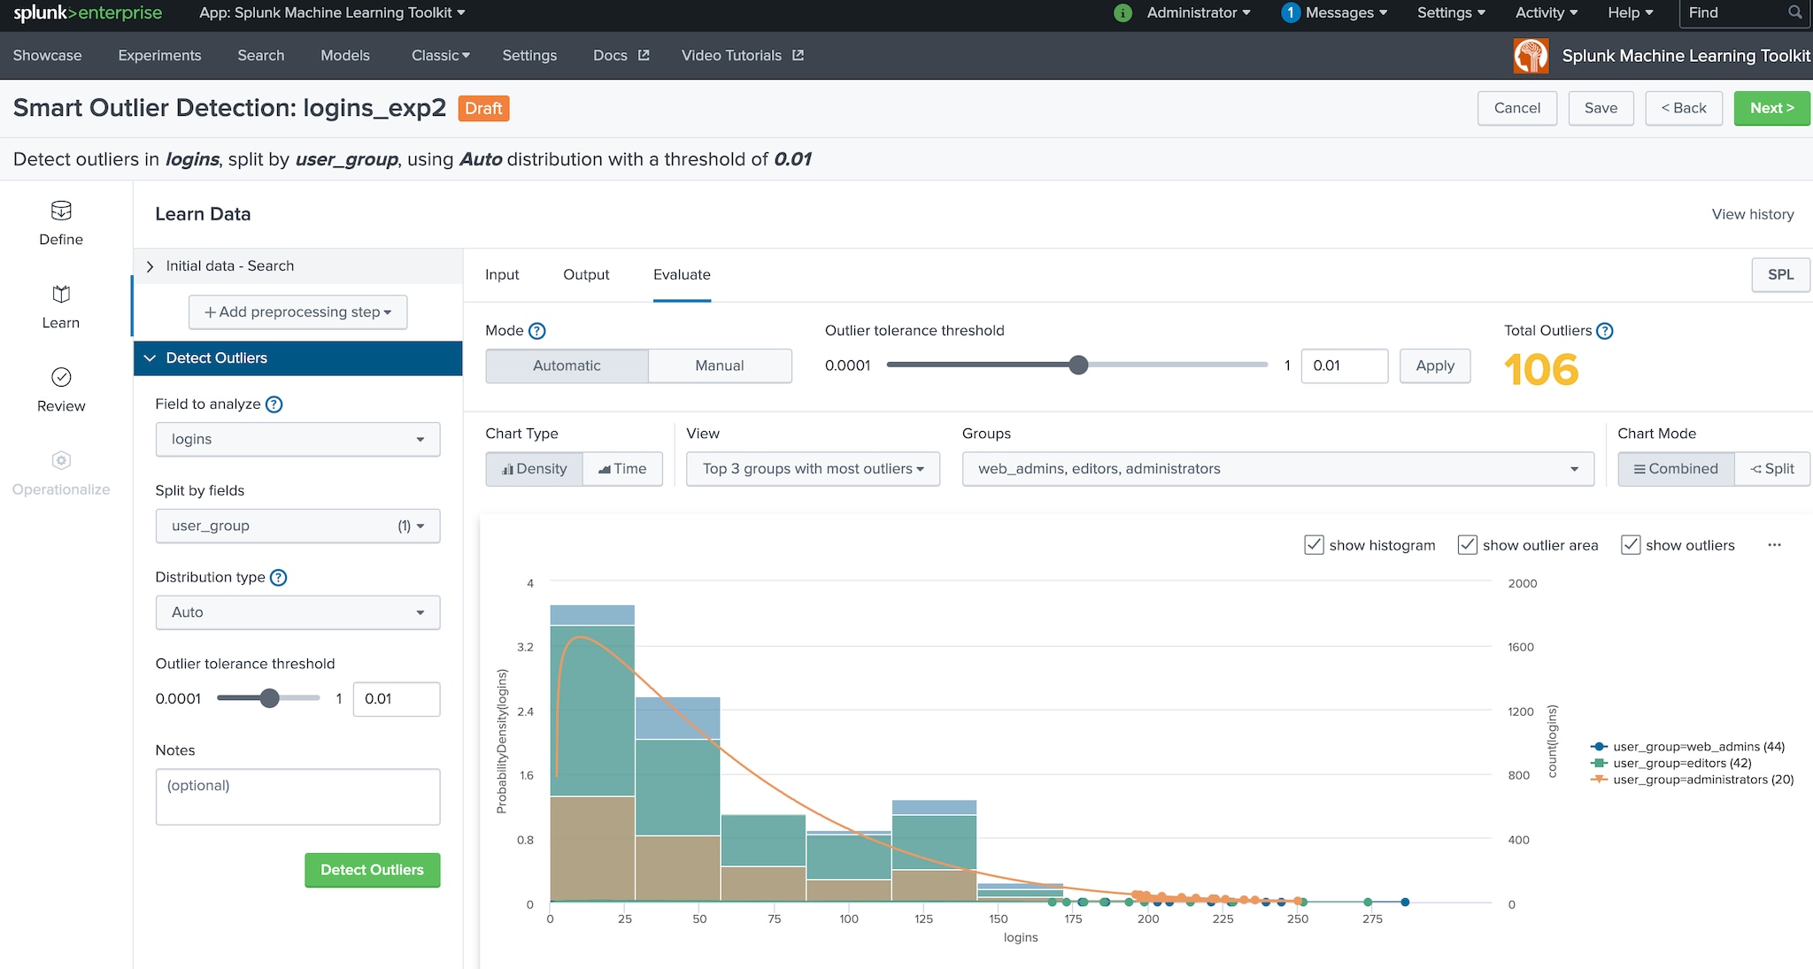The width and height of the screenshot is (1813, 969).
Task: Expand Initial data - Search section
Action: [x=297, y=265]
